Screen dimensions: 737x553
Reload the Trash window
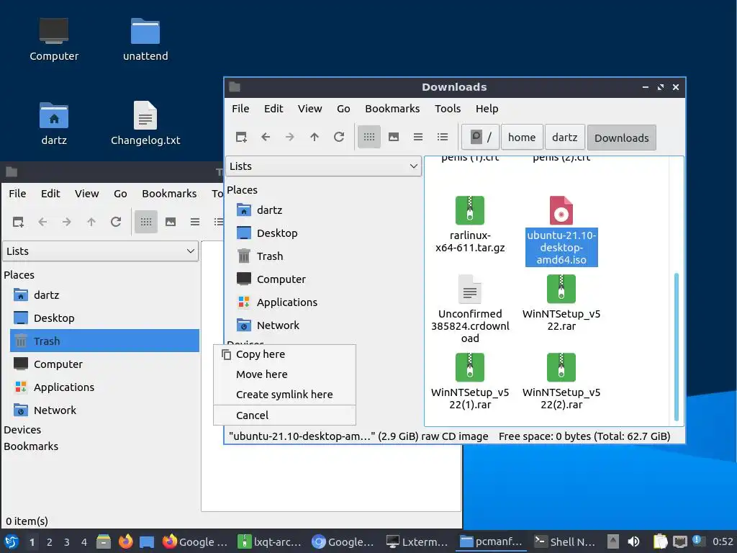116,222
